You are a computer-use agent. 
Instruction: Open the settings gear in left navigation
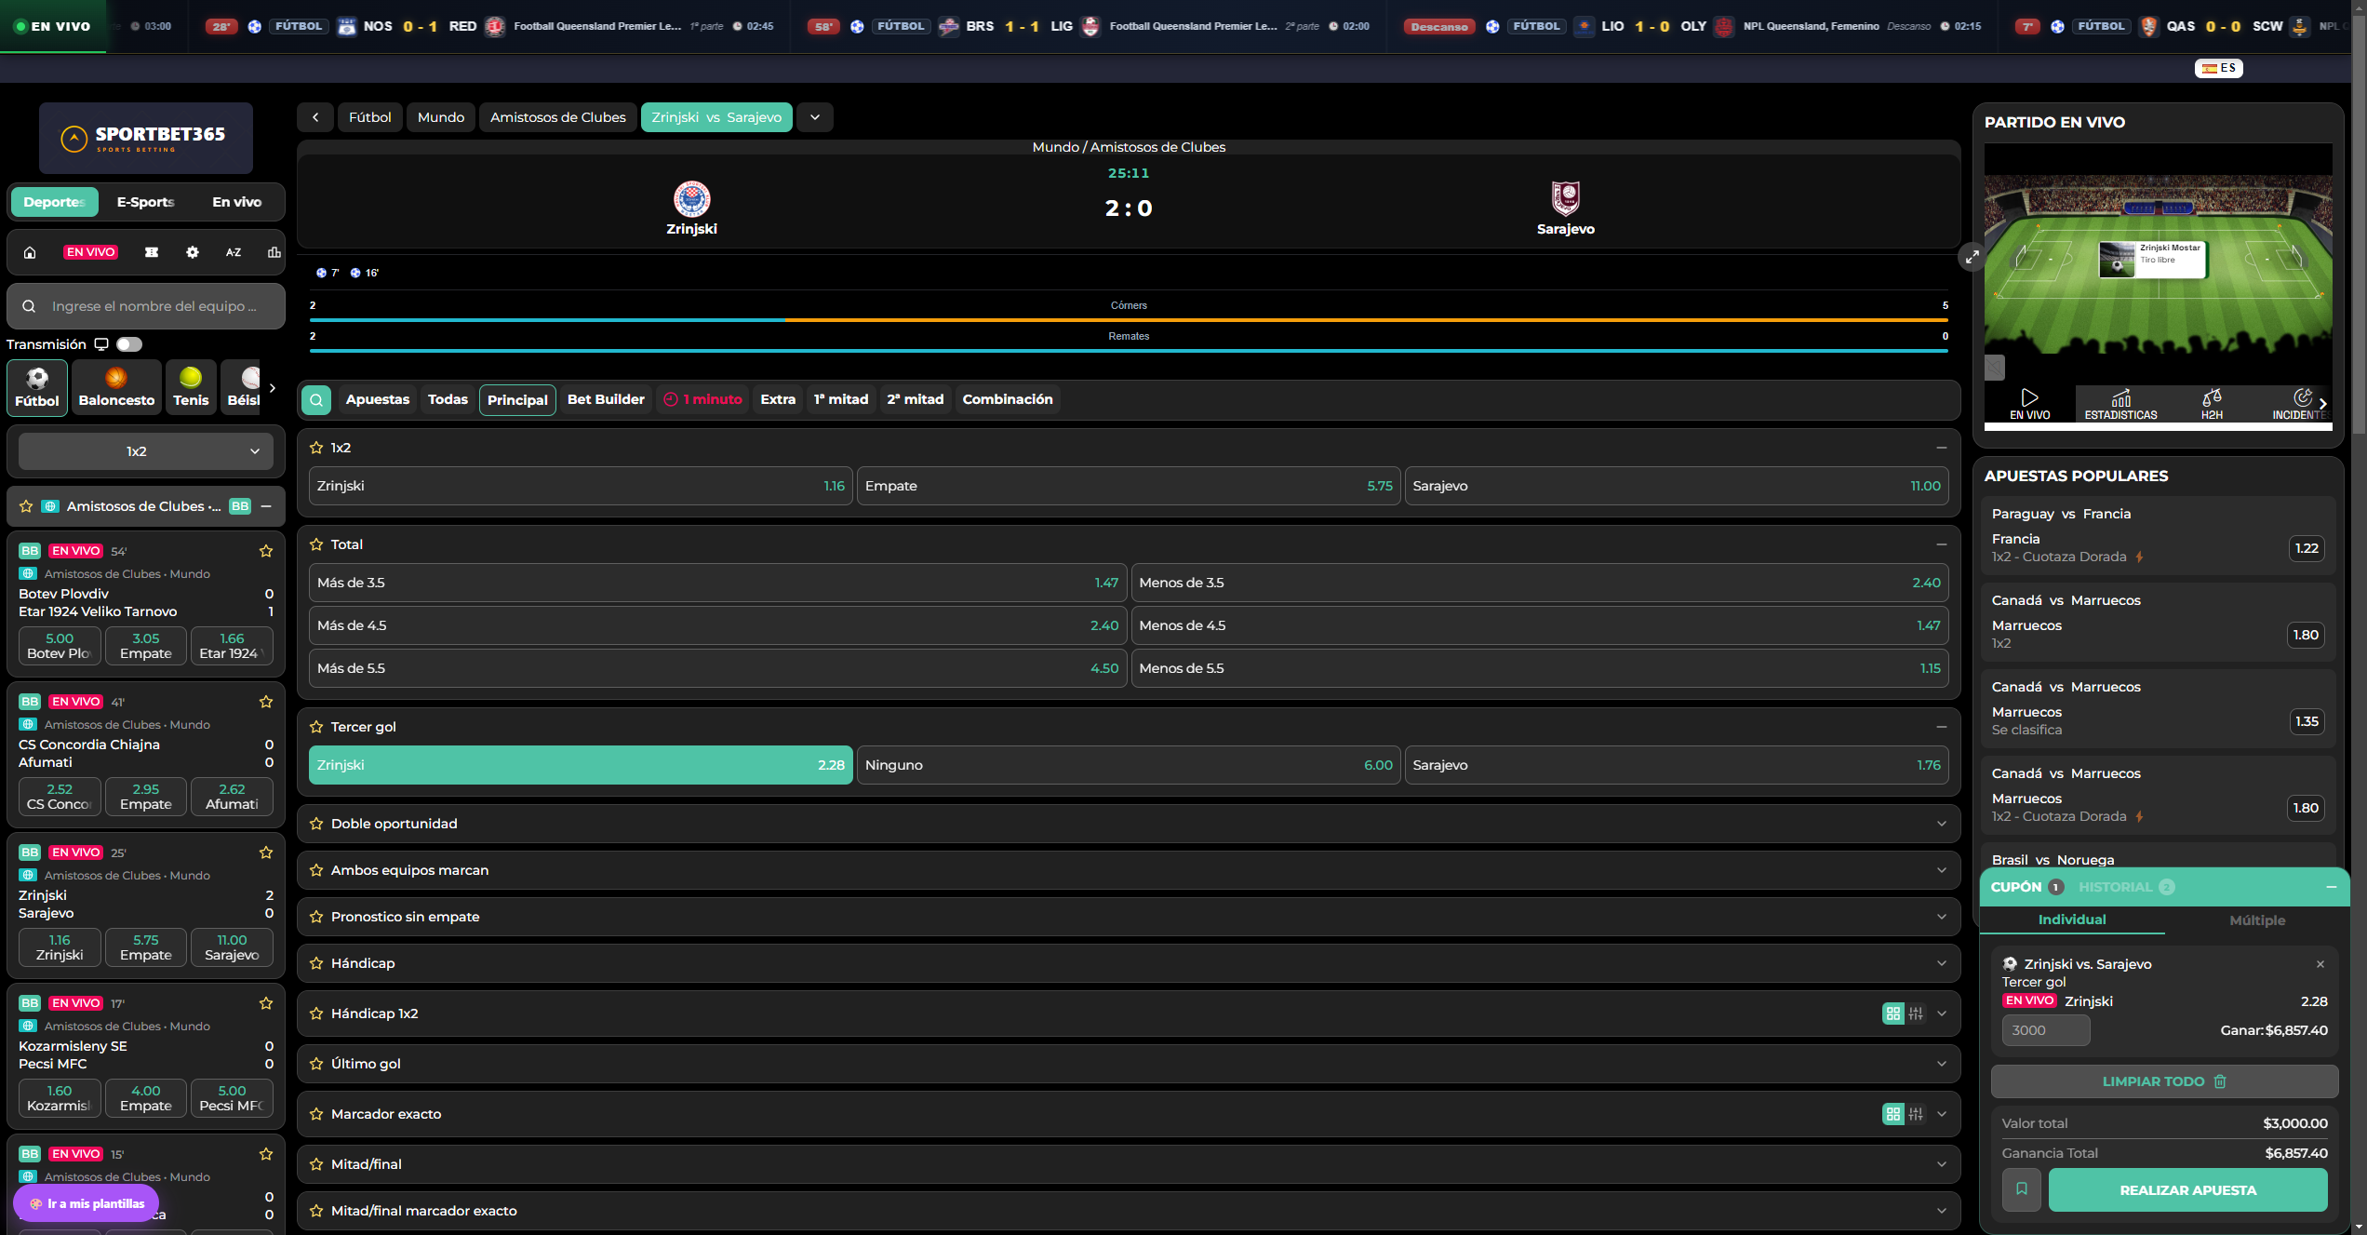click(x=193, y=252)
